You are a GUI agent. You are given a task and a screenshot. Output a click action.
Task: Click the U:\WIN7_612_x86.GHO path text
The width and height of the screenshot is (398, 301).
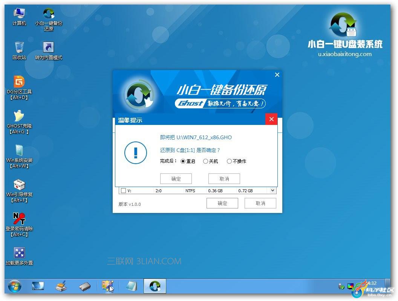[x=204, y=137]
